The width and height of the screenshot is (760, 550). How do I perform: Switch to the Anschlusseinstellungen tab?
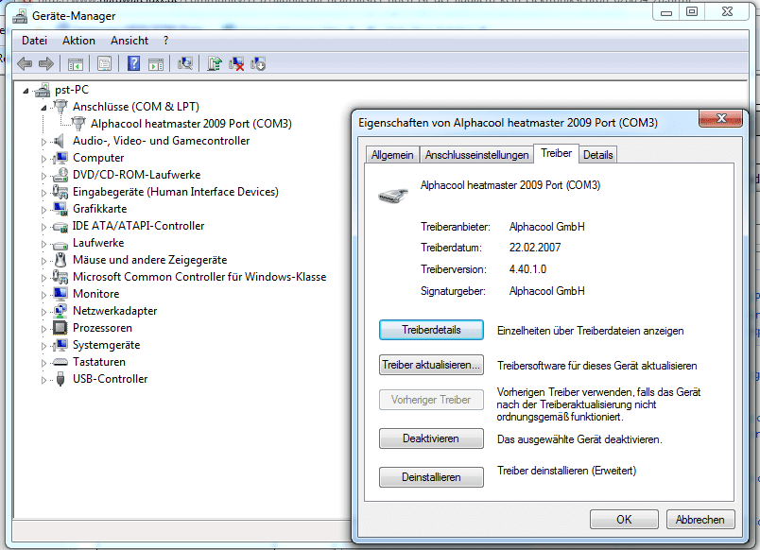[477, 155]
